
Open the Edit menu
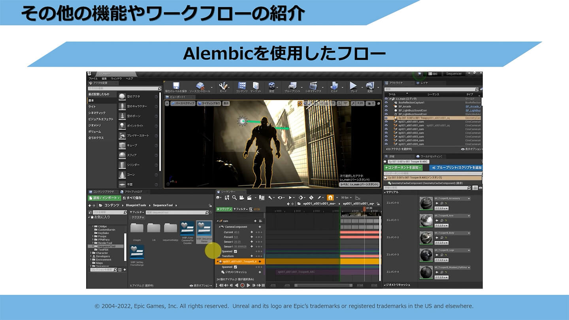(x=104, y=79)
